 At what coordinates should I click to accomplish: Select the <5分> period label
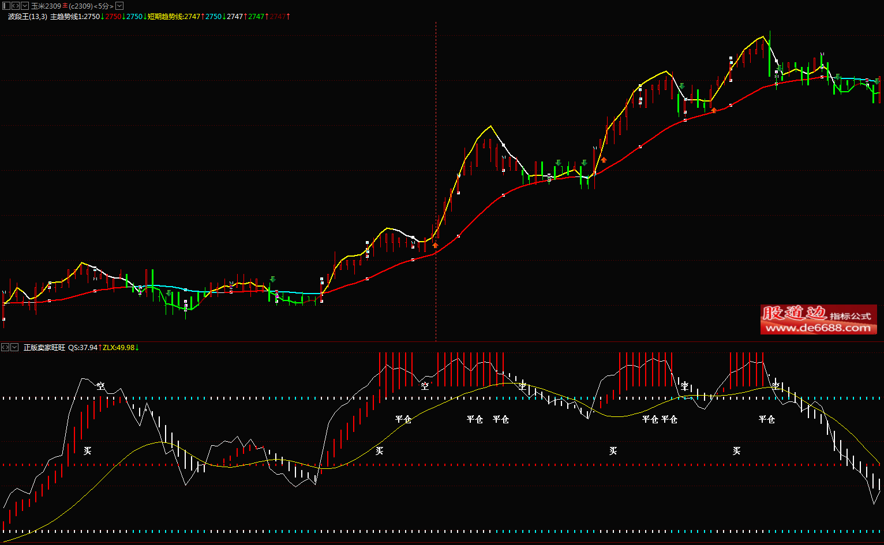[x=104, y=6]
